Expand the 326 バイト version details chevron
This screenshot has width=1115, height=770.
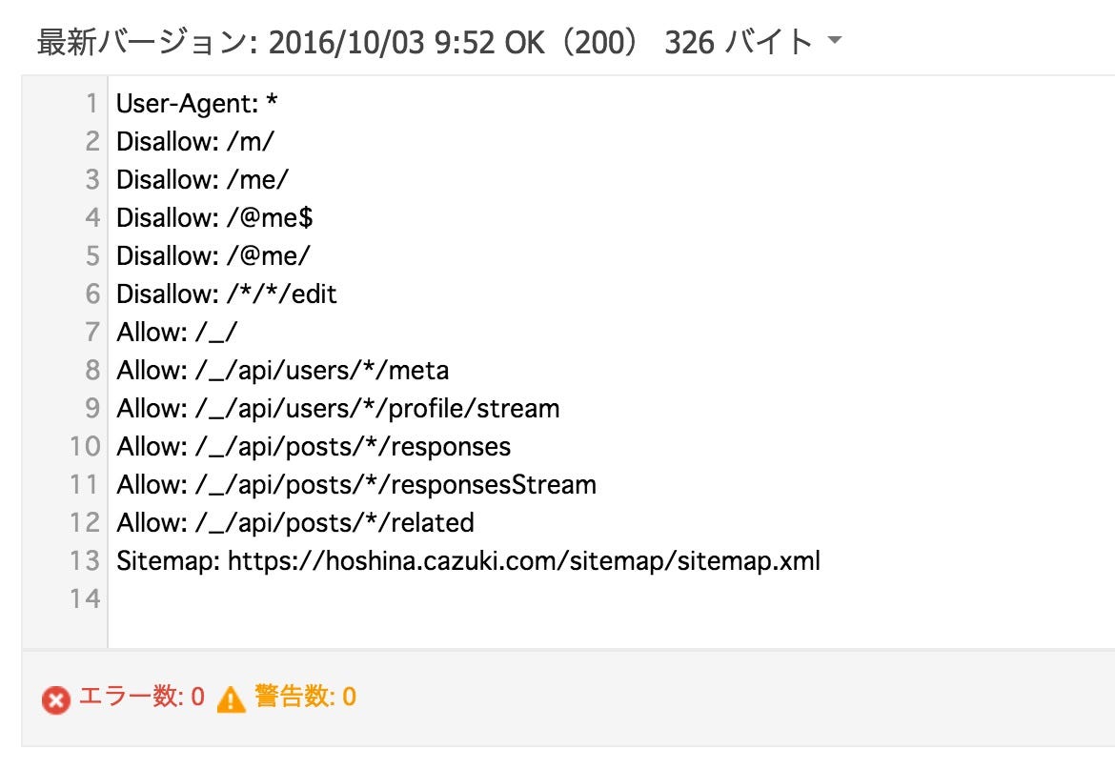coord(833,42)
